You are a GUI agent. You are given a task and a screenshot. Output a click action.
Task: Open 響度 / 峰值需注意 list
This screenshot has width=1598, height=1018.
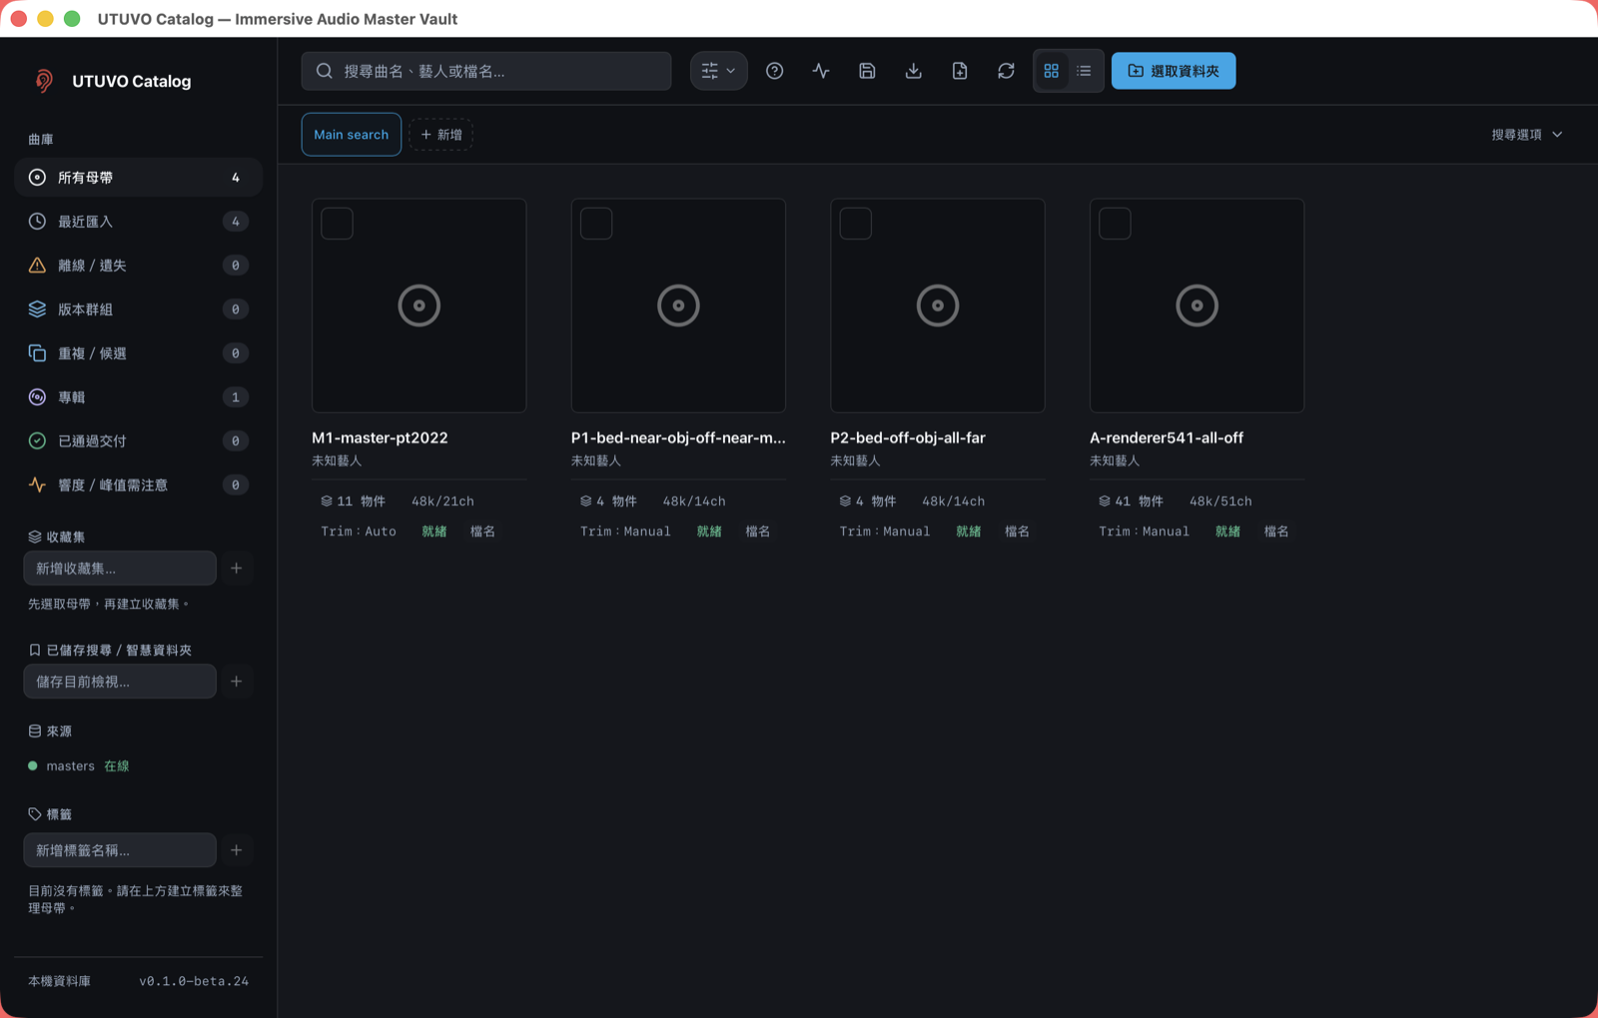(138, 485)
